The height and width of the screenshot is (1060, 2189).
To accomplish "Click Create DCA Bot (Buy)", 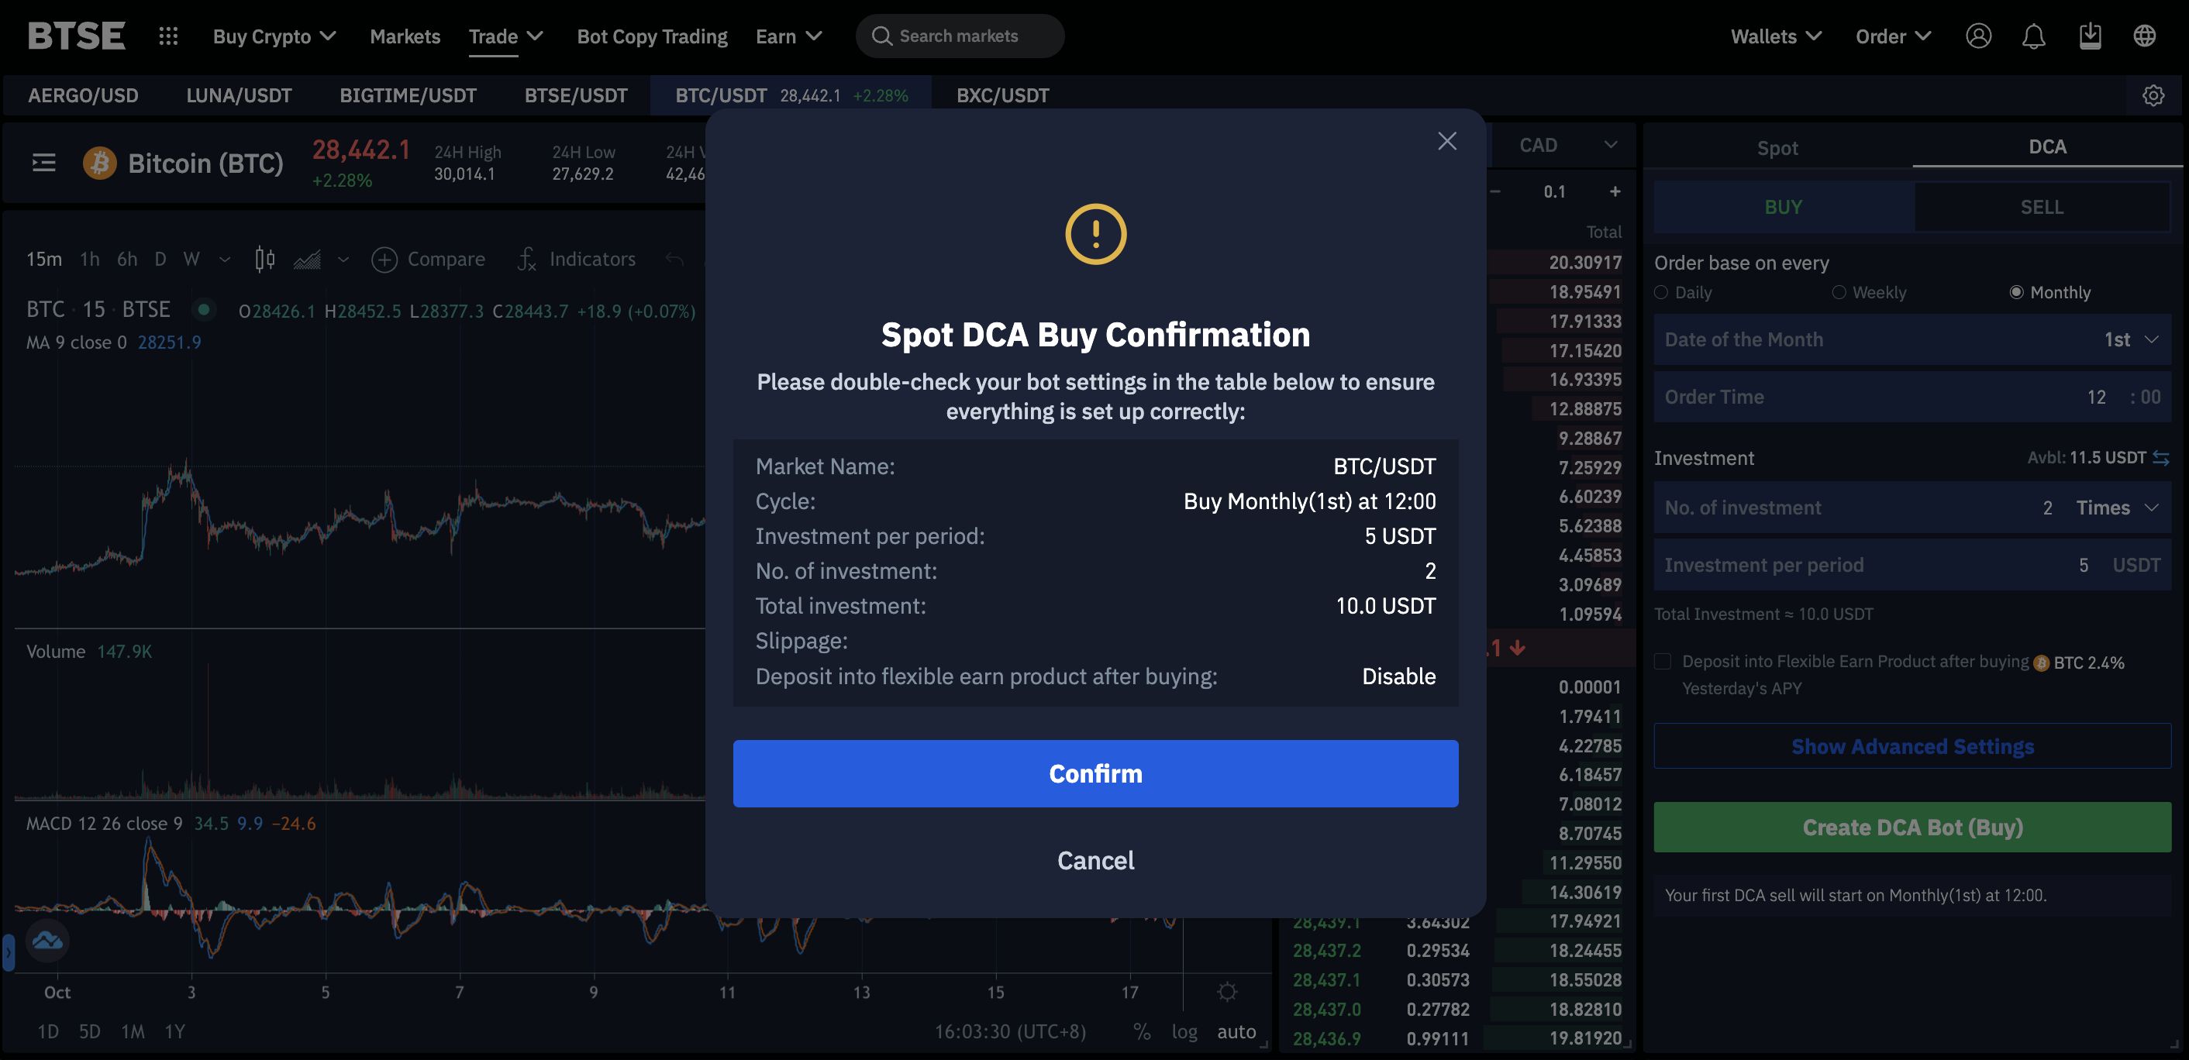I will [1912, 827].
